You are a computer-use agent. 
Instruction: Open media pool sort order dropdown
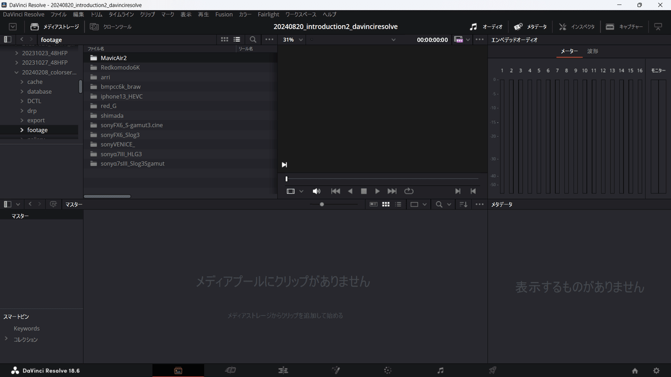click(464, 204)
